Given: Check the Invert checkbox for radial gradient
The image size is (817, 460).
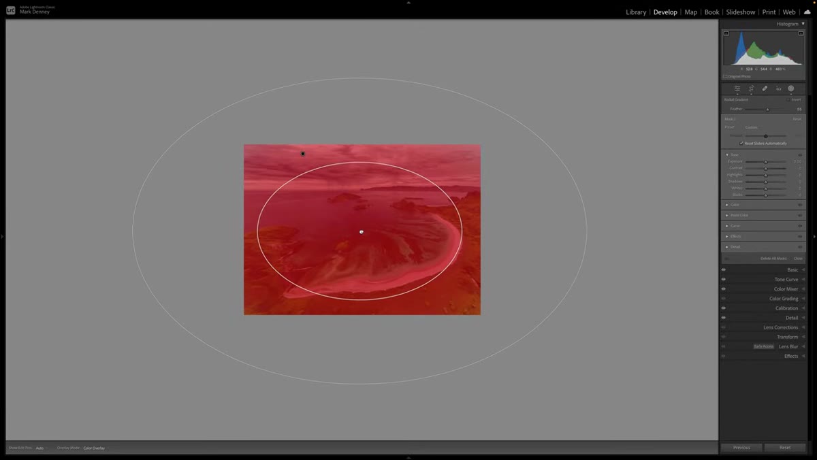Looking at the screenshot, I should coord(788,99).
